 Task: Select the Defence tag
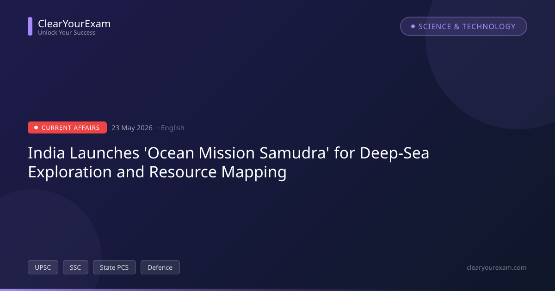(x=160, y=267)
